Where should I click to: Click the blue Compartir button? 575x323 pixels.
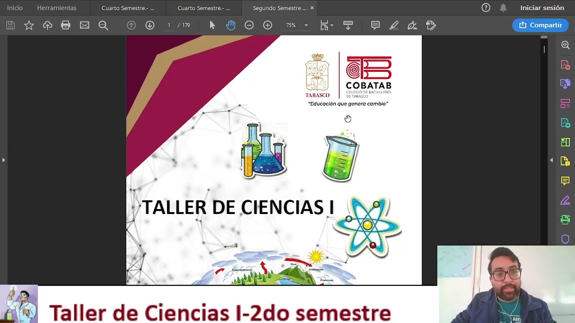point(540,25)
